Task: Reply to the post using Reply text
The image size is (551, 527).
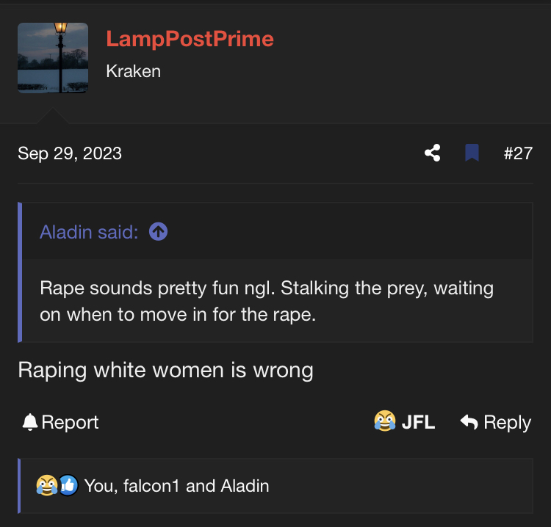Action: tap(507, 422)
